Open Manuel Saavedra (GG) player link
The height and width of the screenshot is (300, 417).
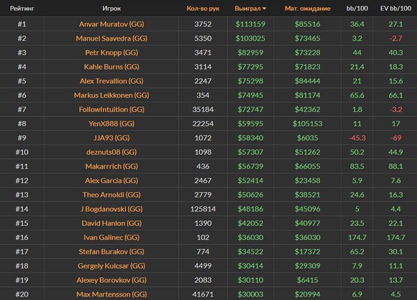pos(112,38)
